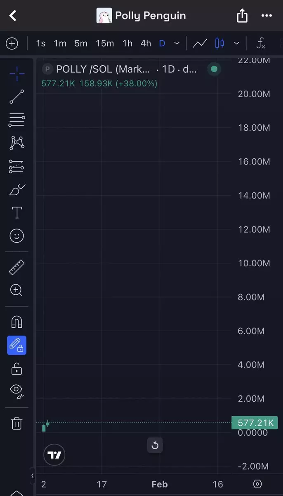
Task: Open the share sheet icon
Action: click(242, 16)
